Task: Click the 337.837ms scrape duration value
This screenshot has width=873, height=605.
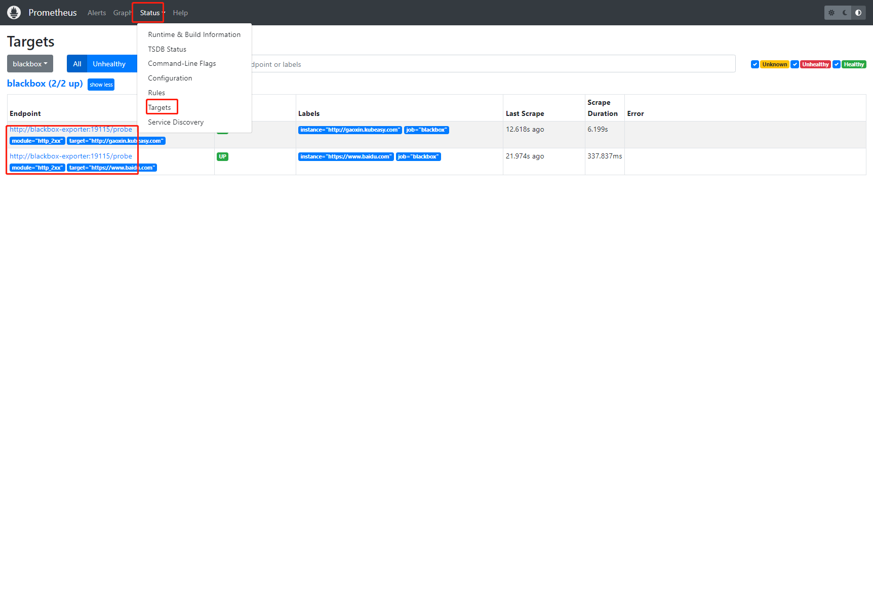Action: tap(605, 156)
